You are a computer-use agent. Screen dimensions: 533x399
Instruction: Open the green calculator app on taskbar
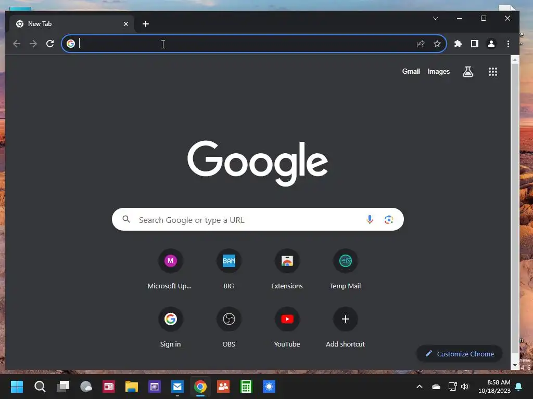[246, 387]
